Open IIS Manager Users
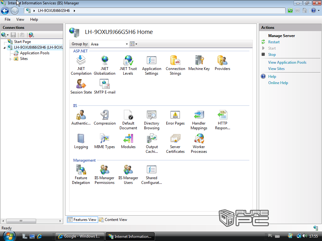Screen dimensions: 322x241 coord(128,174)
